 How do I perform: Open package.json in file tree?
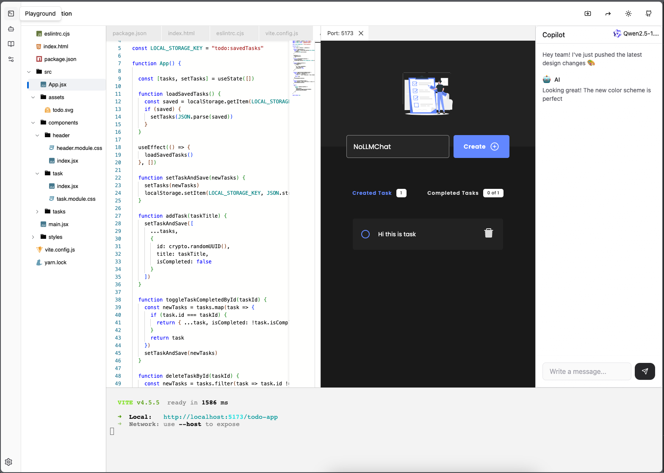point(60,59)
